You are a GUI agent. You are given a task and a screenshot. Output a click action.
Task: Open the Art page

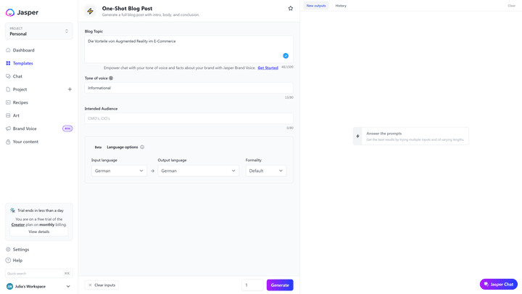pos(16,115)
